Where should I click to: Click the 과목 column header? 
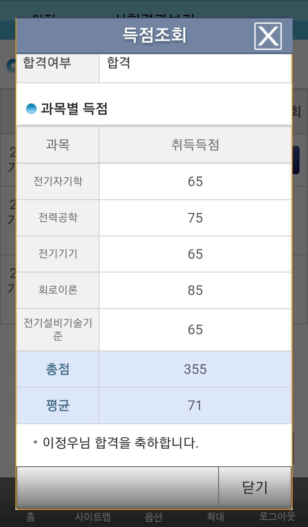coord(58,145)
